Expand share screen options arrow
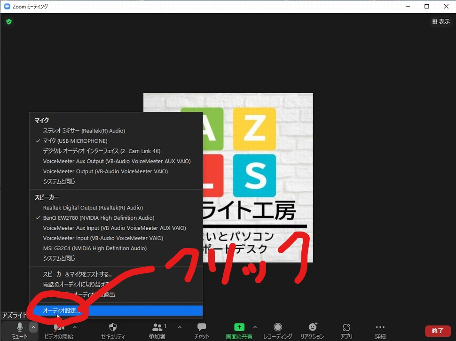 (x=255, y=327)
